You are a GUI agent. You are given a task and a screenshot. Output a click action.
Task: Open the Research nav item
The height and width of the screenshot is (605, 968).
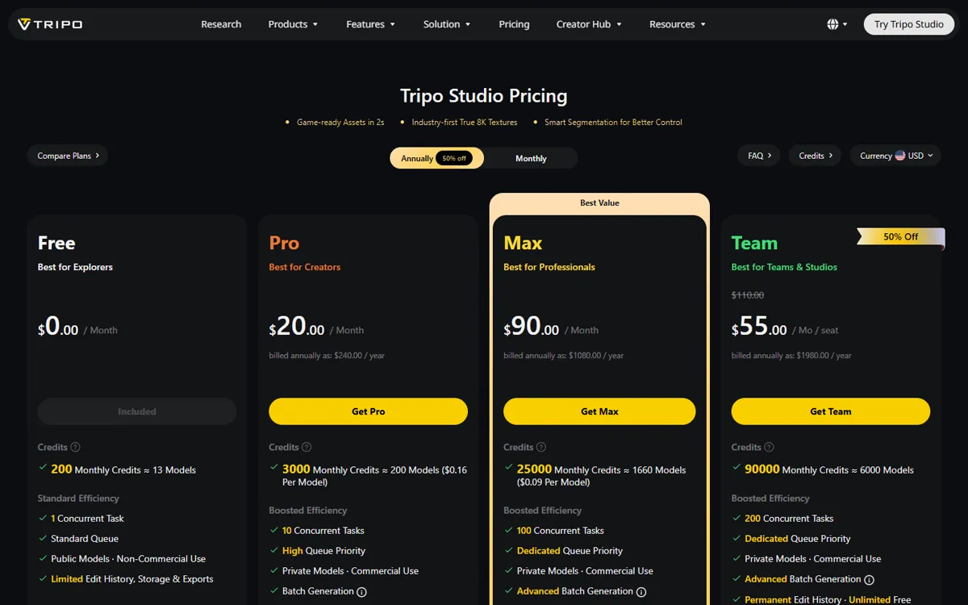[x=221, y=24]
